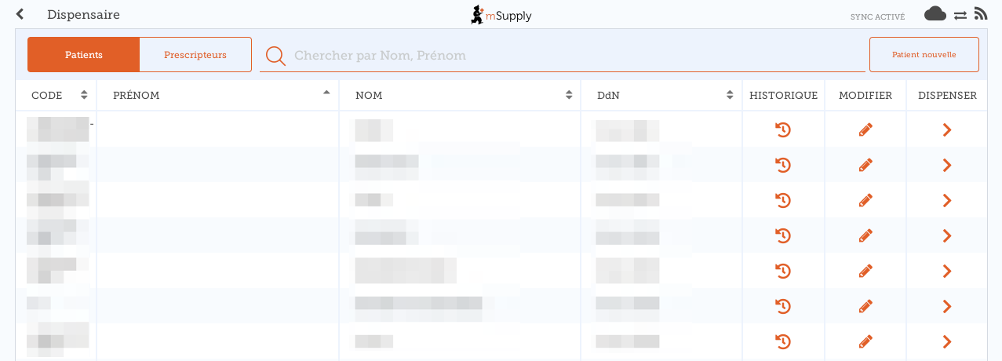
Task: Edit the second patient using pencil icon
Action: coord(865,165)
